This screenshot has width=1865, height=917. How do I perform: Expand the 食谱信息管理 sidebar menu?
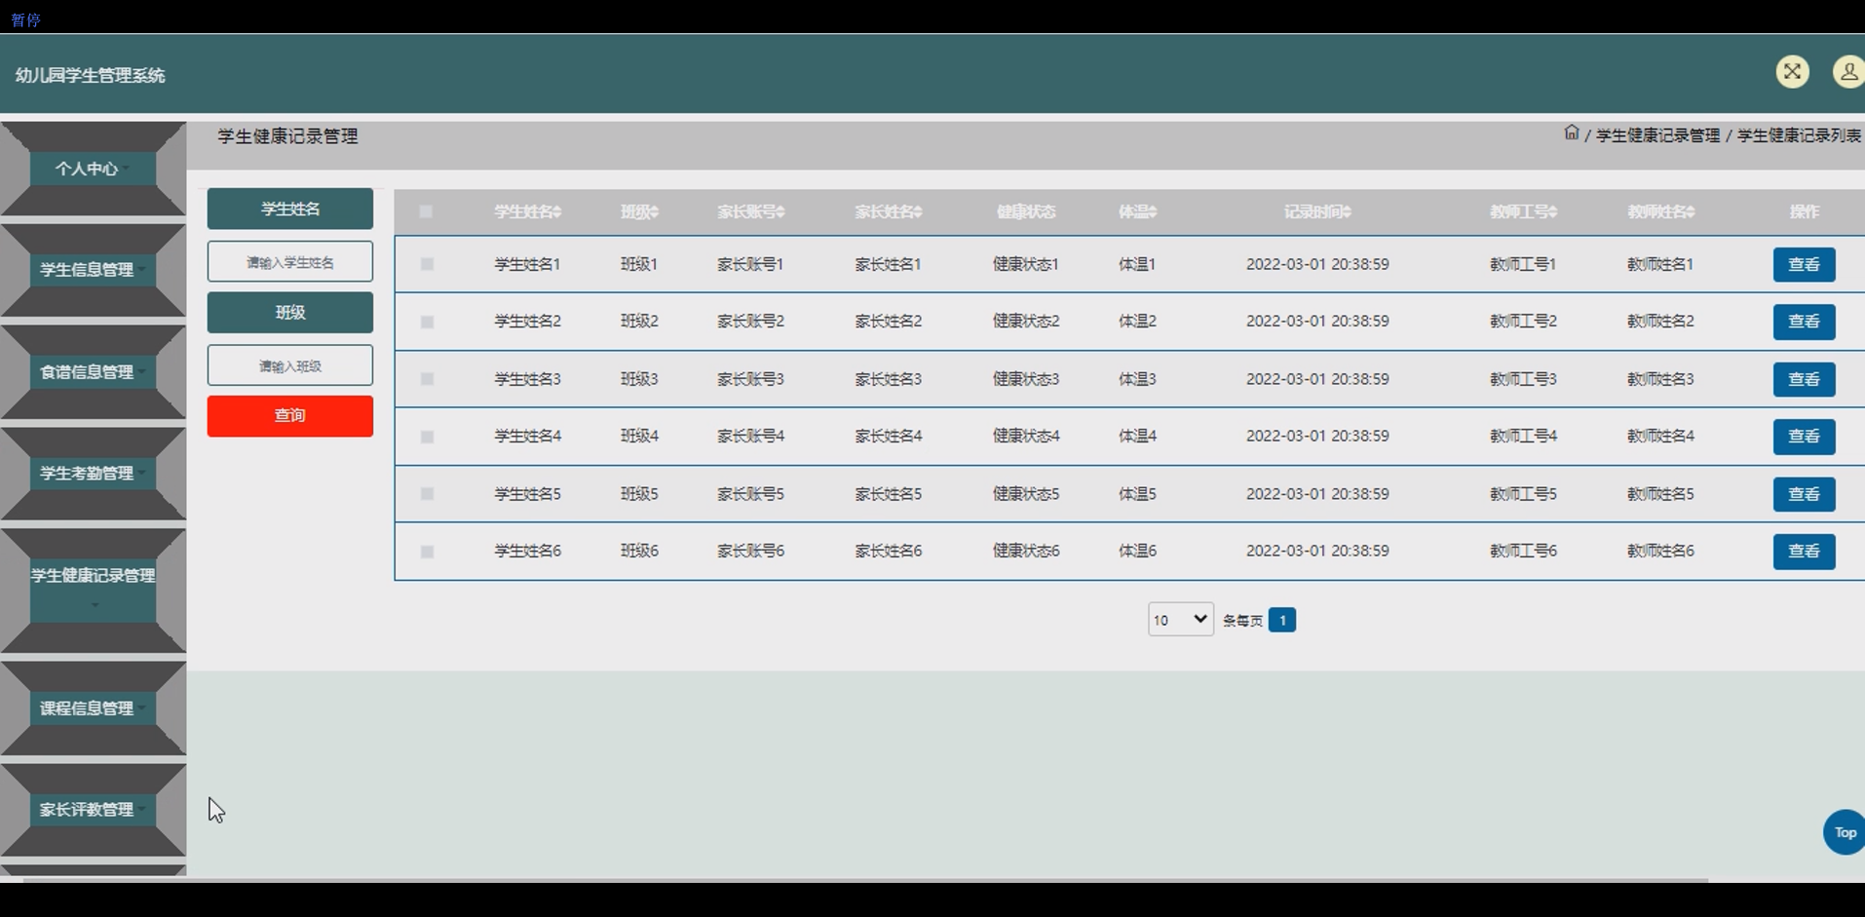[x=93, y=372]
